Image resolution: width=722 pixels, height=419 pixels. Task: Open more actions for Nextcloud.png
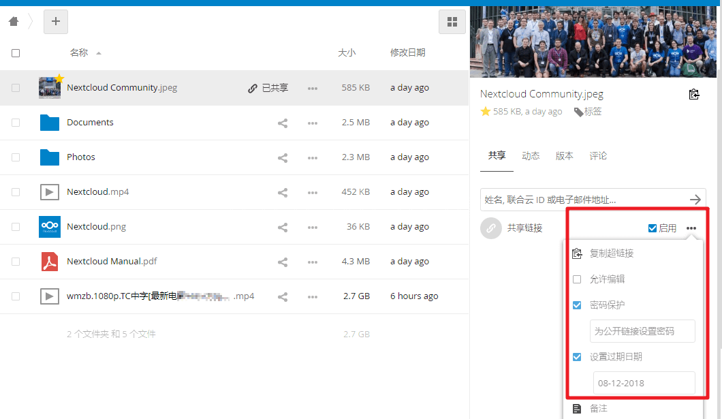(x=313, y=228)
